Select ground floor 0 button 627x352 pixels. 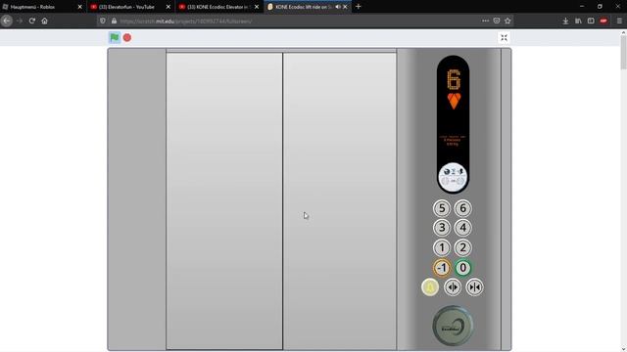(x=463, y=268)
